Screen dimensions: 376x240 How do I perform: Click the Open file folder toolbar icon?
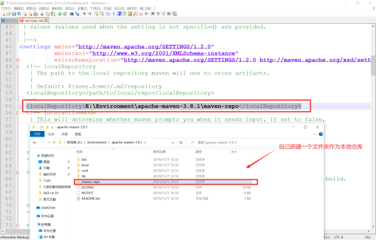click(x=8, y=14)
